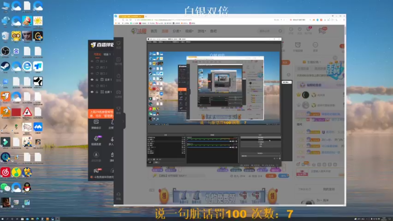Click the free gift banner below the stream
The height and width of the screenshot is (221, 393).
218,196
